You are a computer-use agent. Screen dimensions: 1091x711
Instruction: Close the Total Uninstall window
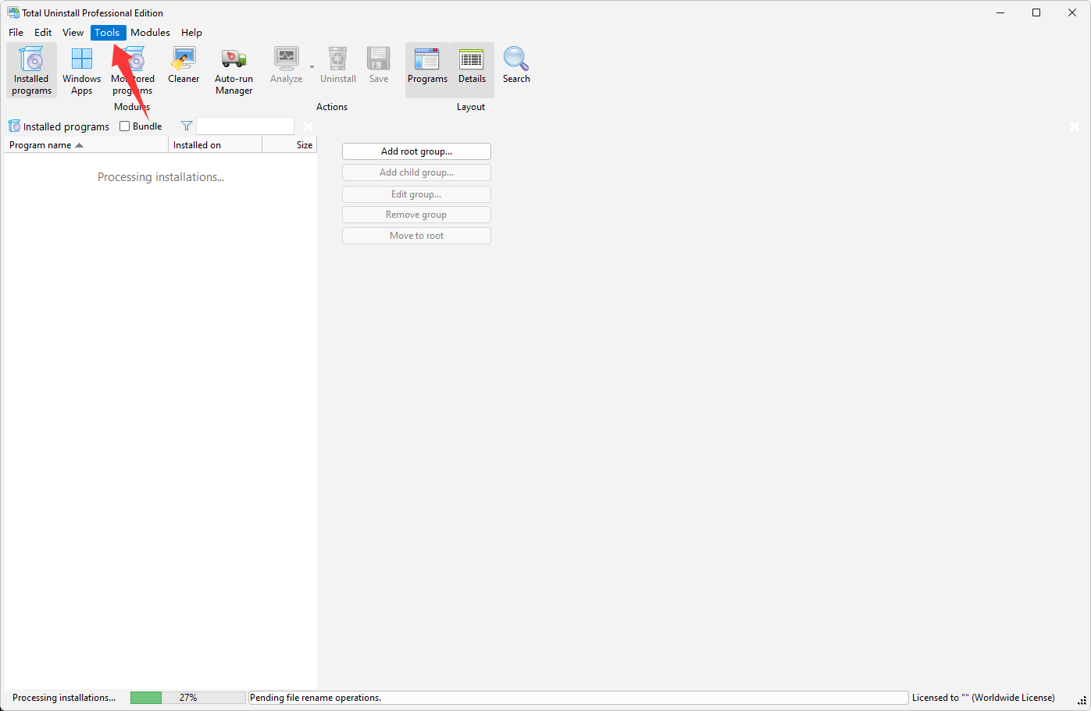1072,12
